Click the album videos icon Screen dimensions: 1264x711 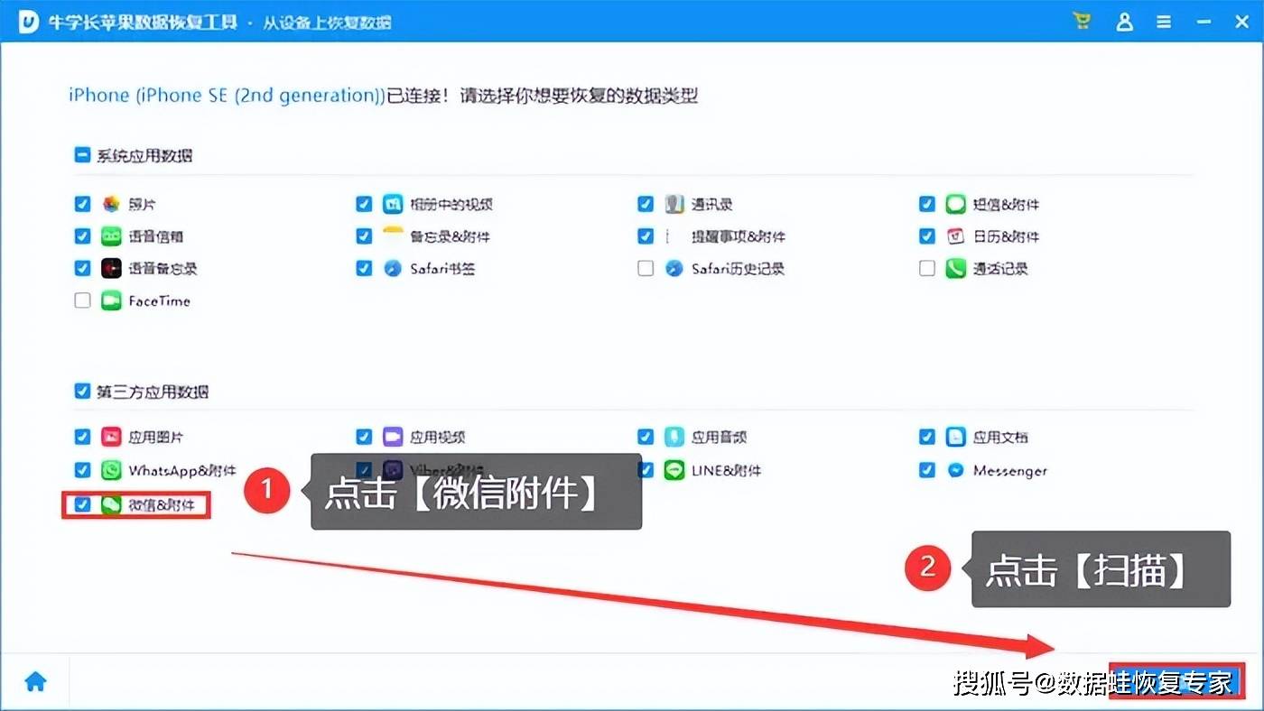pos(393,205)
